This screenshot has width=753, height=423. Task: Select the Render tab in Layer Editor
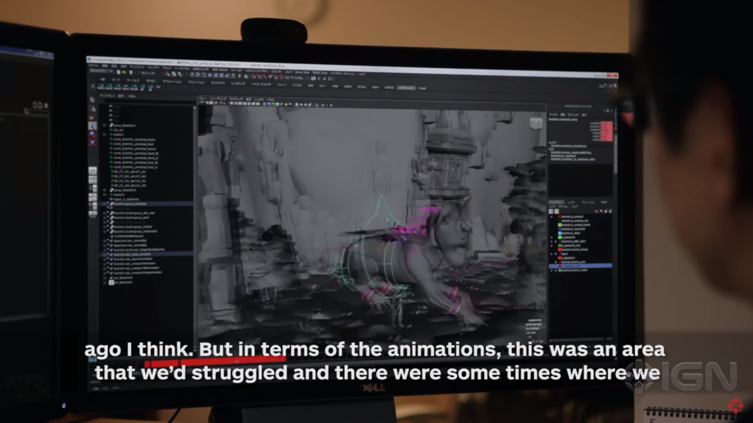[x=571, y=202]
